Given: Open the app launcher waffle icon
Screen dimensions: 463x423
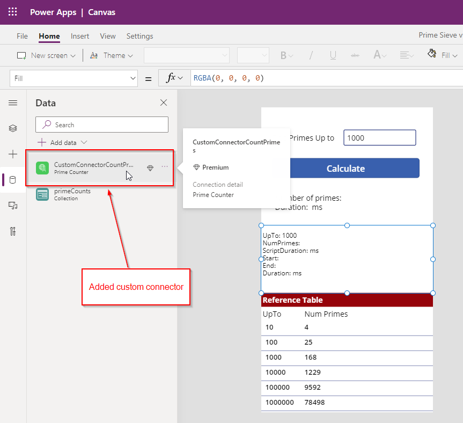Looking at the screenshot, I should click(12, 12).
